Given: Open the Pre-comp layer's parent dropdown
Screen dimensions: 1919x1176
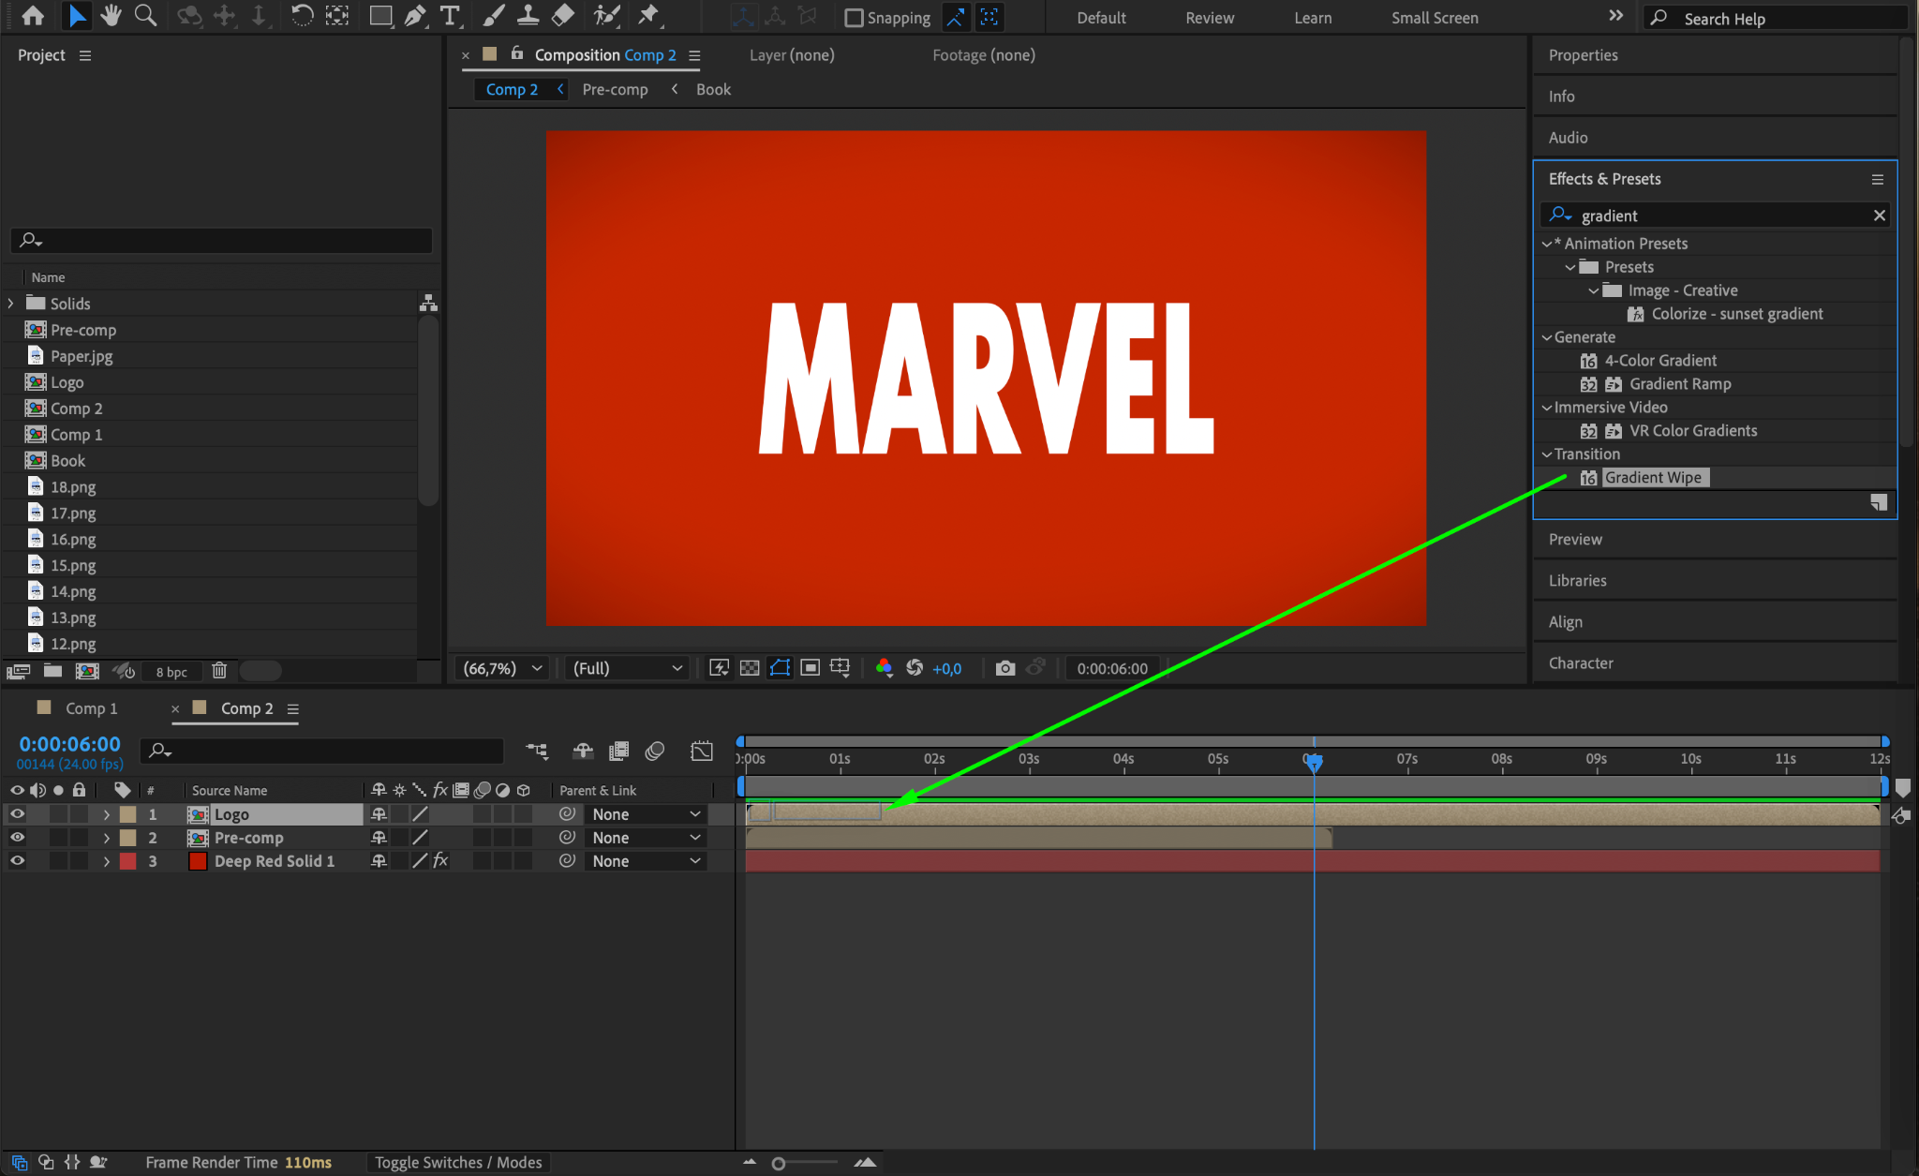Looking at the screenshot, I should click(x=647, y=838).
